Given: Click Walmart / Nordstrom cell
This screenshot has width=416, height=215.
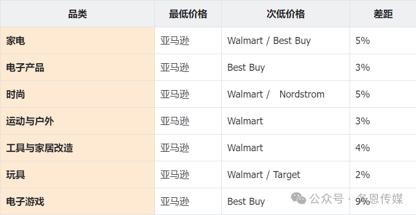Looking at the screenshot, I should pos(286,94).
